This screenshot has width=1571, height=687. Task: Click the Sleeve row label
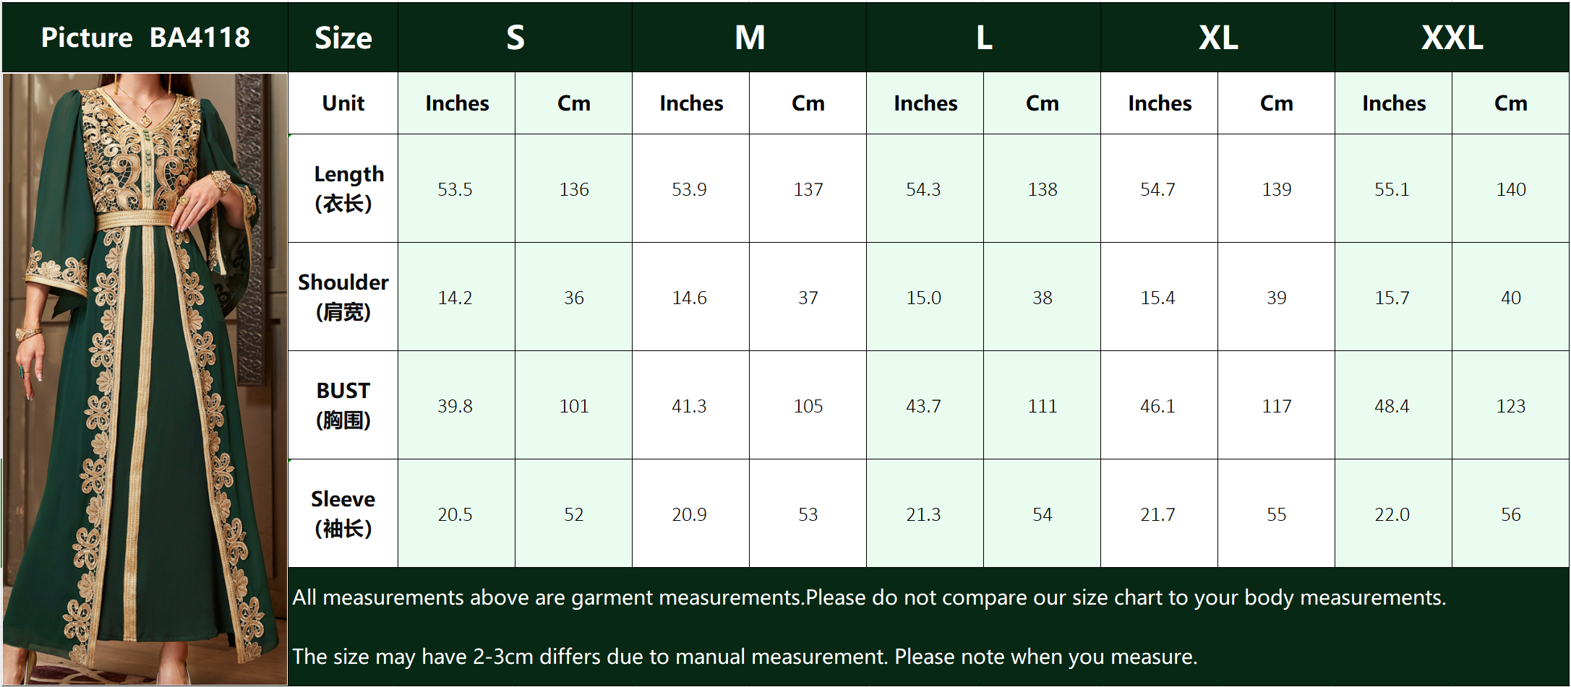pos(343,514)
